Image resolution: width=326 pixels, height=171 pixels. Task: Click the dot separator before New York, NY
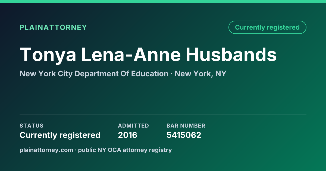coord(171,74)
